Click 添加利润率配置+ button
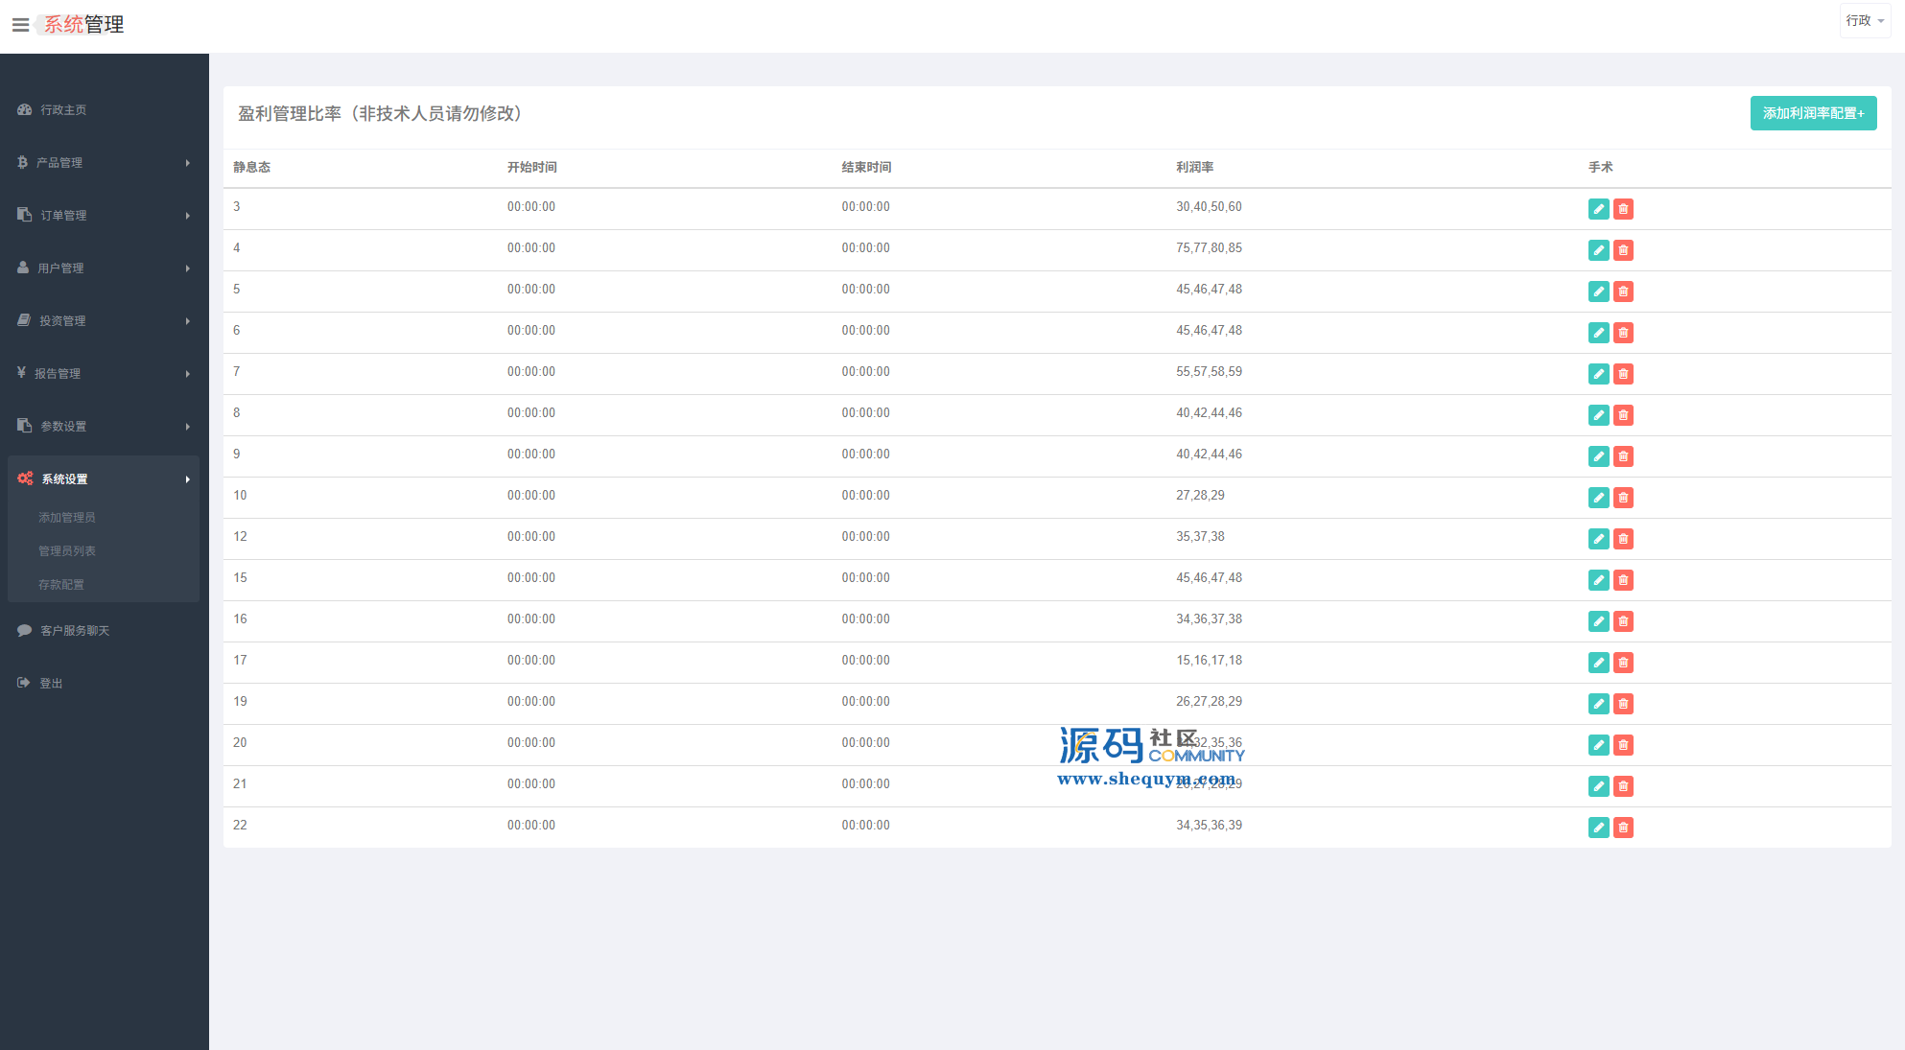The width and height of the screenshot is (1905, 1050). [x=1812, y=113]
